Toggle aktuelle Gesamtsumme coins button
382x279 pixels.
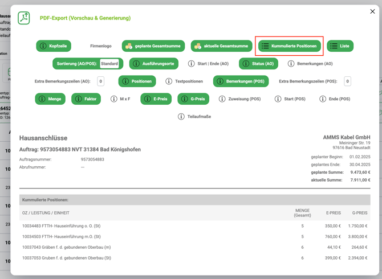[222, 46]
